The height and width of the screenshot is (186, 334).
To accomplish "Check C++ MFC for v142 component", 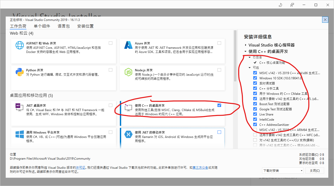I will pyautogui.click(x=255, y=135).
